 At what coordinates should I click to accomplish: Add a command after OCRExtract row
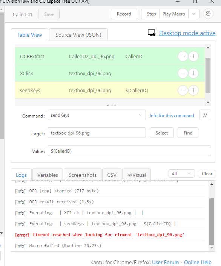click(x=193, y=56)
